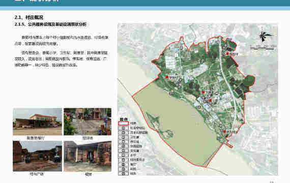Click the caption under the restaurant photo
Image resolution: width=290 pixels, height=183 pixels.
[36, 138]
